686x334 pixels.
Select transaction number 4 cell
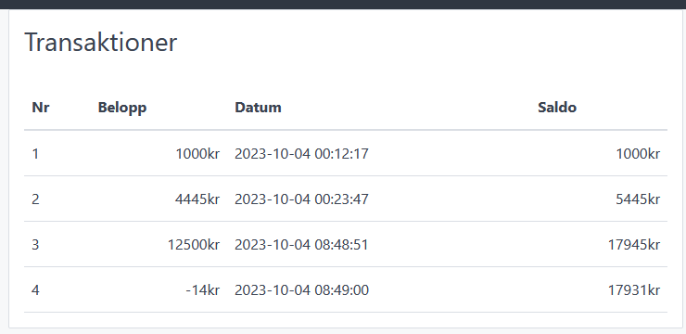tap(36, 289)
